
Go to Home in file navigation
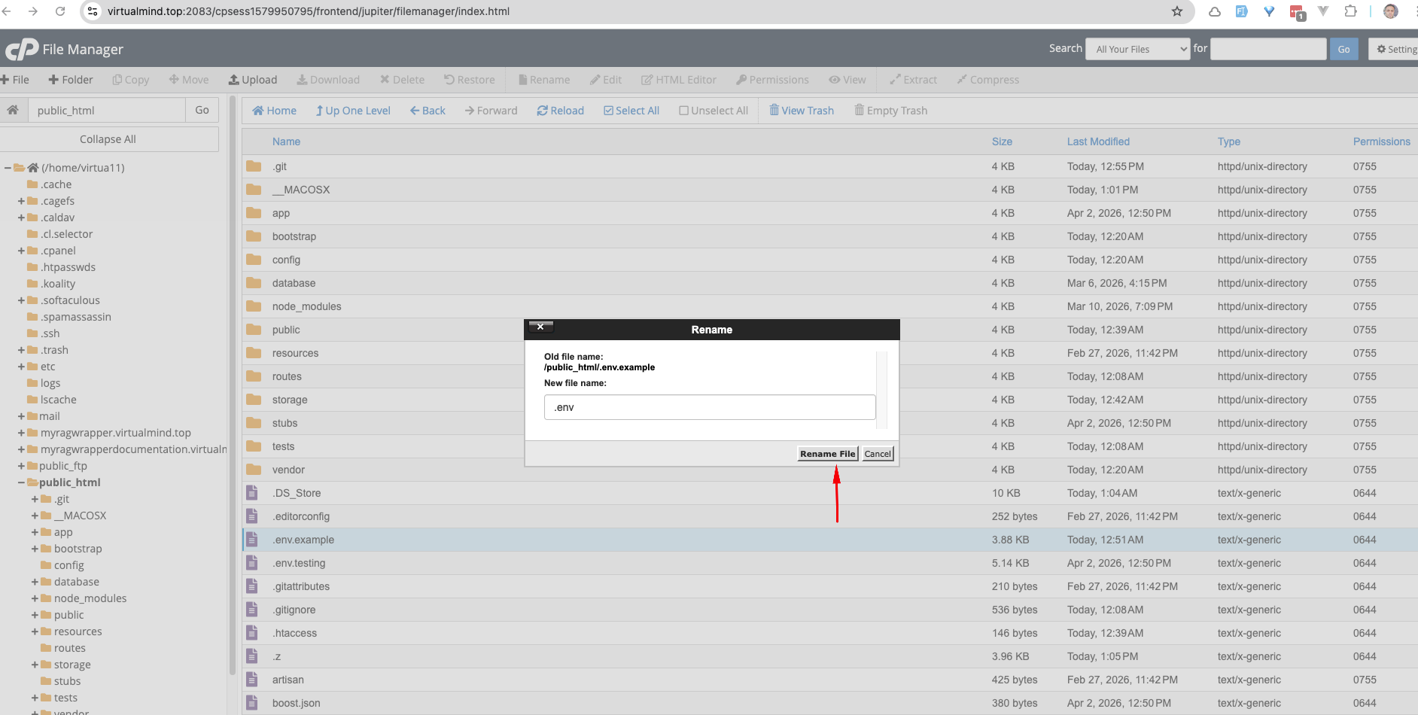(275, 111)
